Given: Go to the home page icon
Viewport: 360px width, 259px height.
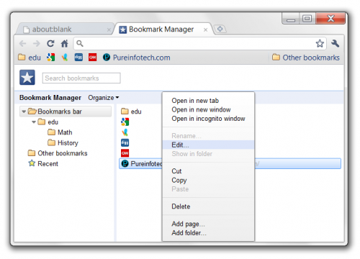Looking at the screenshot, I should pos(64,44).
